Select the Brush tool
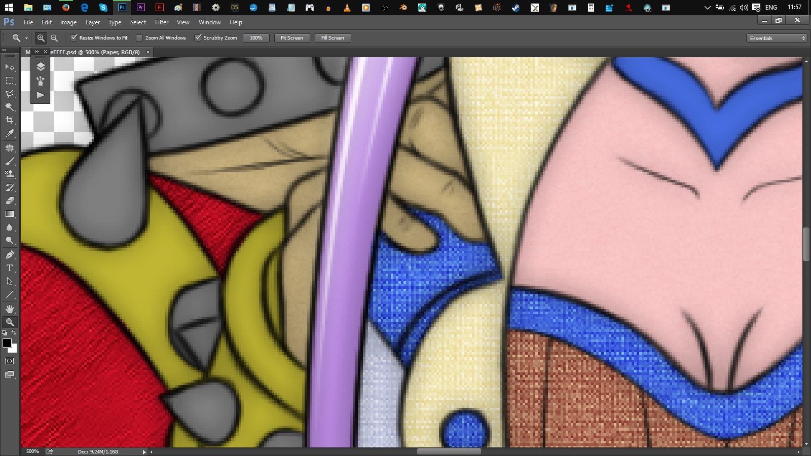811x456 pixels. (x=10, y=161)
